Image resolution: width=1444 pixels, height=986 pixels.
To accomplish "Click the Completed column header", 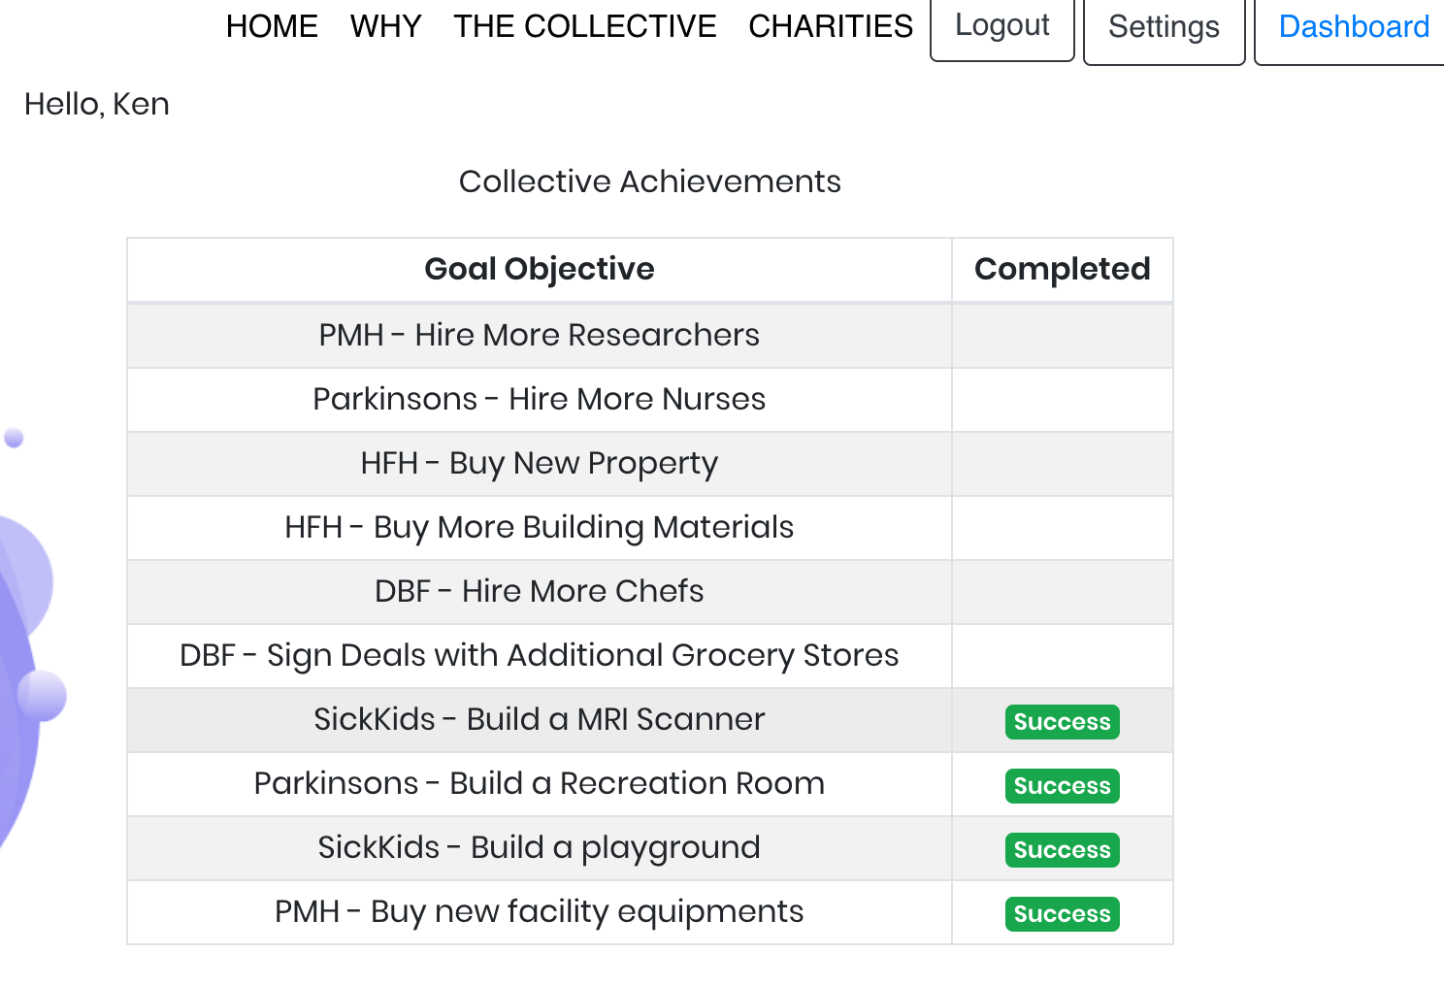I will (1062, 269).
